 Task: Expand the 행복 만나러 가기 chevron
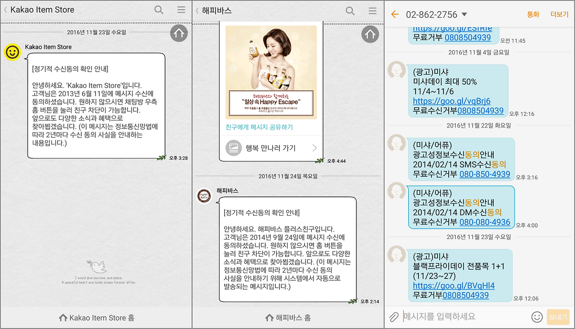click(x=314, y=148)
